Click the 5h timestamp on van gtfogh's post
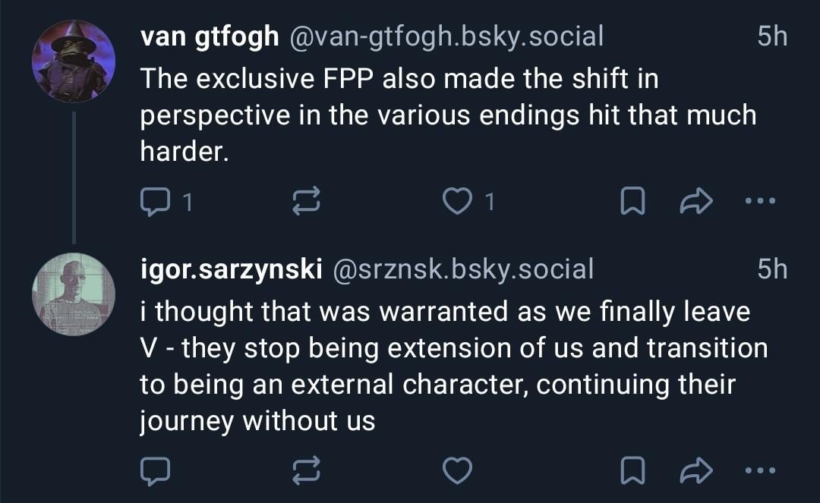Image resolution: width=820 pixels, height=503 pixels. (x=773, y=36)
